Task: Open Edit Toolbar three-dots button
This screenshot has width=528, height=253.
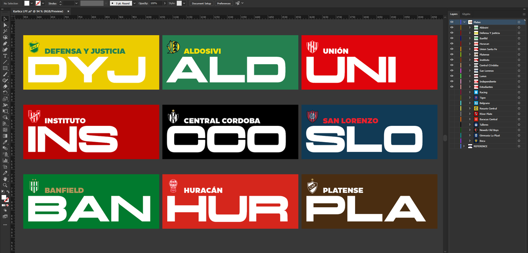Action: pyautogui.click(x=5, y=224)
